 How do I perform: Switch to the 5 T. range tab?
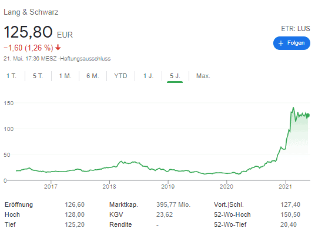(38, 76)
